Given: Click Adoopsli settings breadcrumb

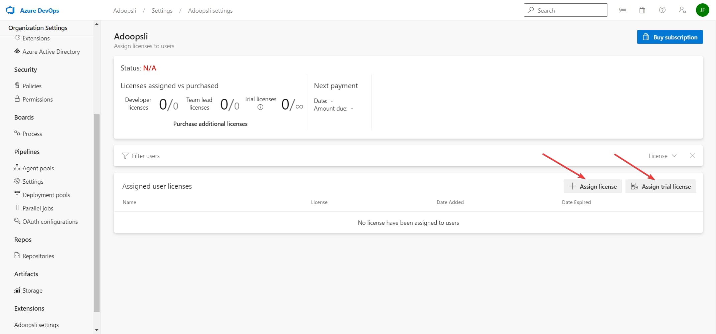Looking at the screenshot, I should pyautogui.click(x=210, y=11).
